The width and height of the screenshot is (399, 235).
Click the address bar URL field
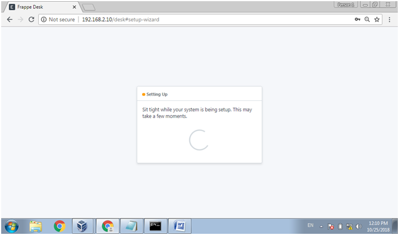tap(210, 19)
